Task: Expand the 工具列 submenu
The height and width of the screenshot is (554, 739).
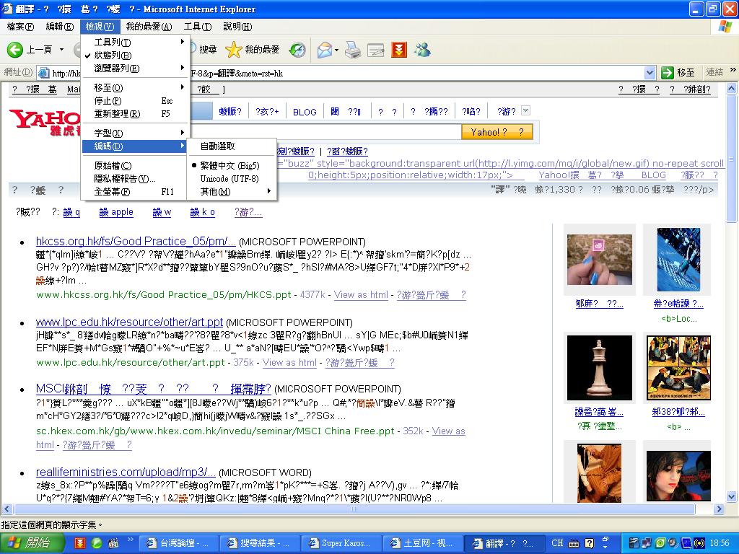Action: pos(135,42)
